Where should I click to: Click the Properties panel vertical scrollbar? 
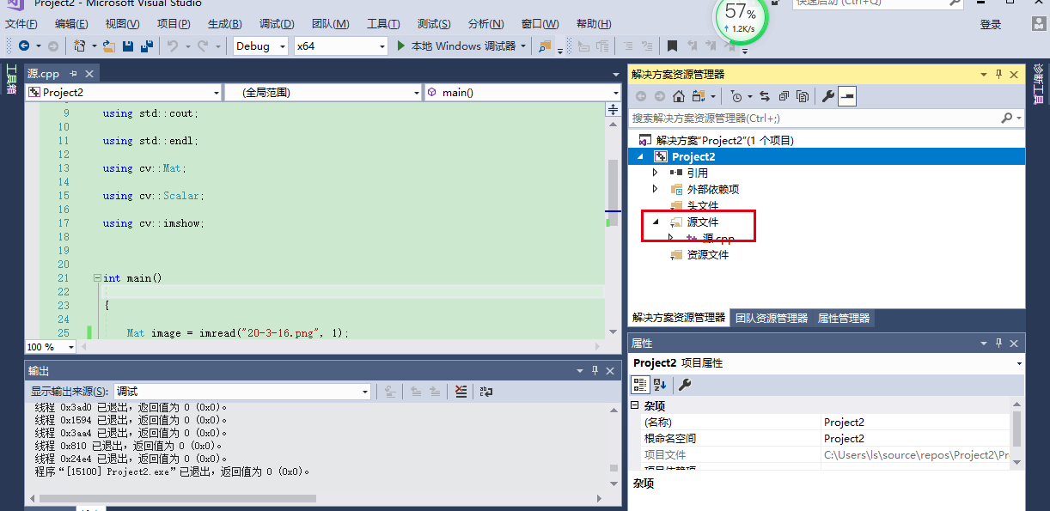point(1016,432)
